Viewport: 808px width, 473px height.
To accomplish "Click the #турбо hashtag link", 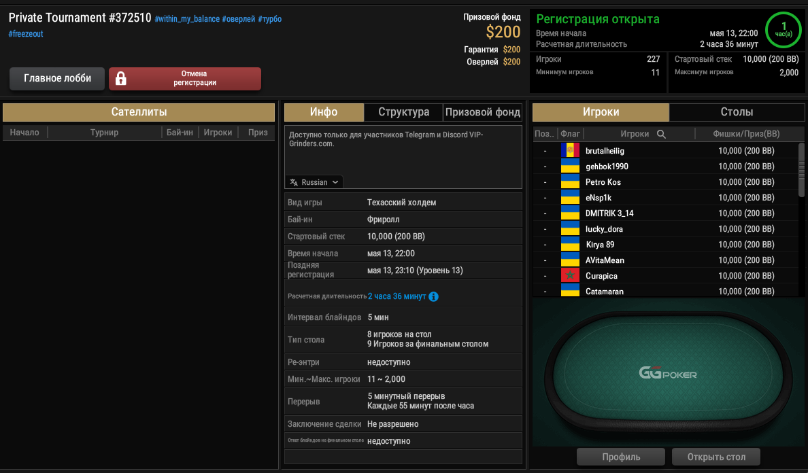I will coord(269,19).
